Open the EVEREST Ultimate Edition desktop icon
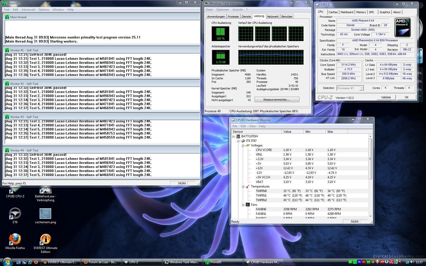 [x=45, y=243]
